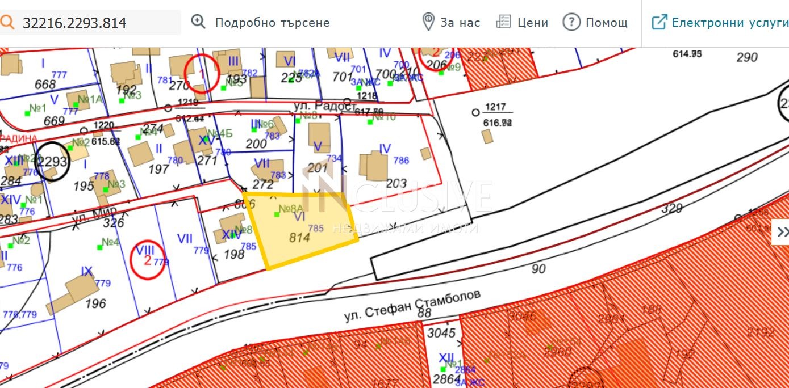Click parcel number 668 on the map

(45, 85)
